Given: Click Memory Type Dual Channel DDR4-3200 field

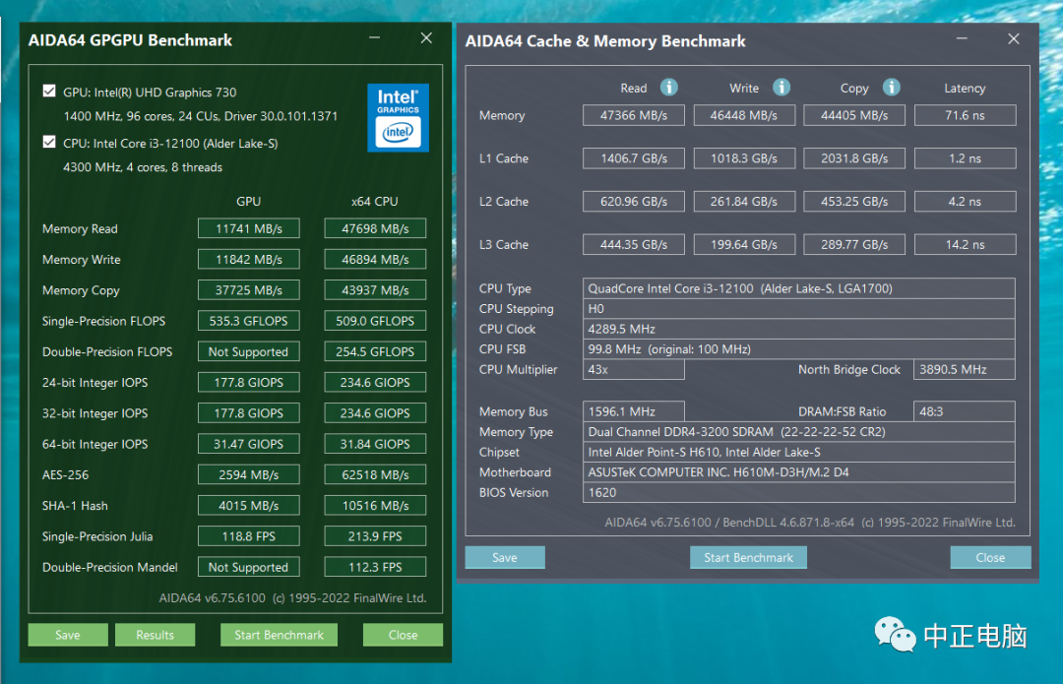Looking at the screenshot, I should click(798, 432).
